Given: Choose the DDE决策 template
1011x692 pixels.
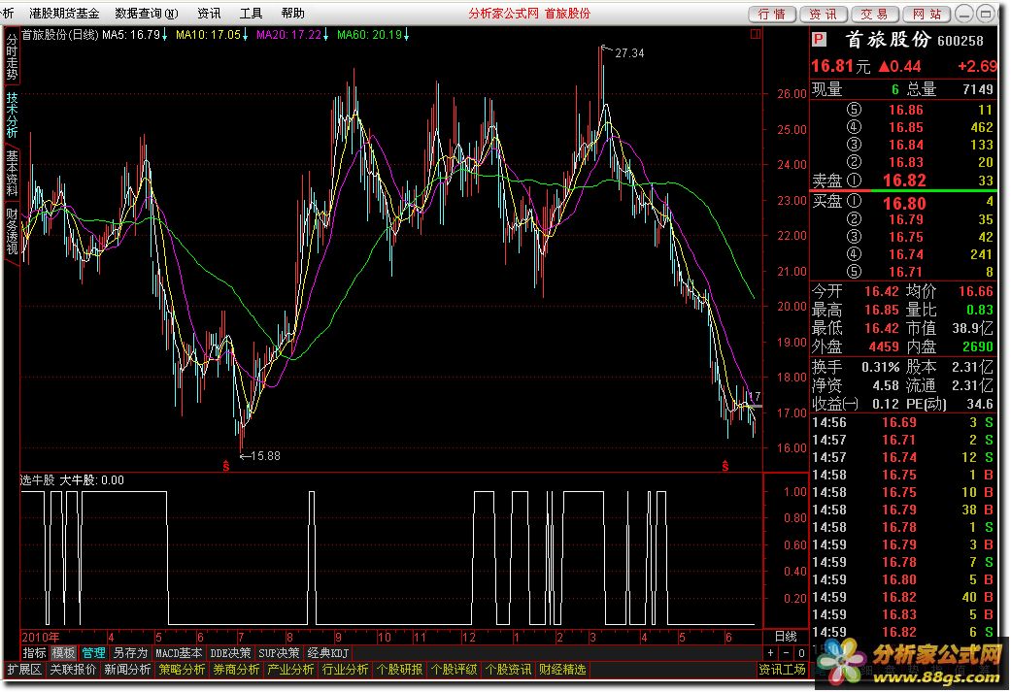Looking at the screenshot, I should tap(230, 653).
